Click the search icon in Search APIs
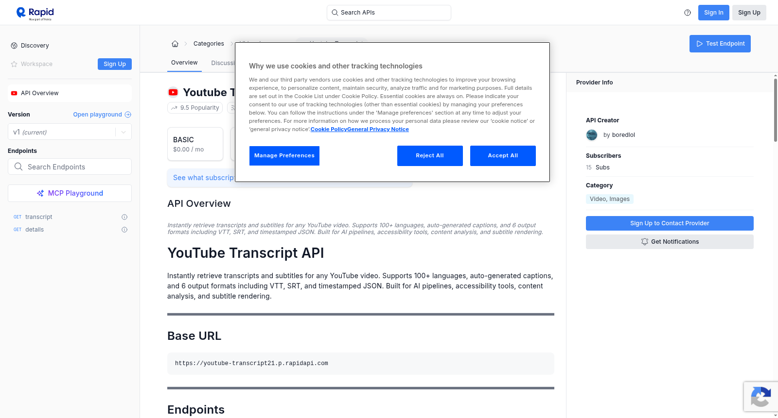Viewport: 778px width, 418px height. [x=335, y=13]
